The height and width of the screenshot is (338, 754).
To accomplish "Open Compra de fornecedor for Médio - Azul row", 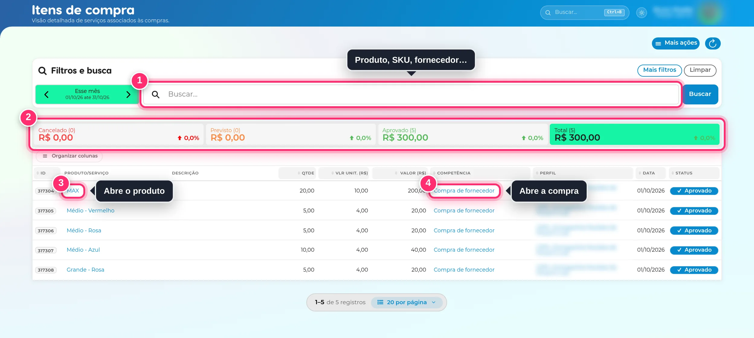I will (464, 250).
